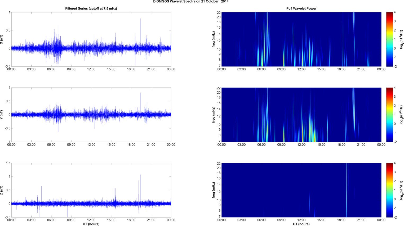Click the 18:00 tick under the Z time series
Image resolution: width=404 pixels, height=226 pixels.
tap(131, 220)
